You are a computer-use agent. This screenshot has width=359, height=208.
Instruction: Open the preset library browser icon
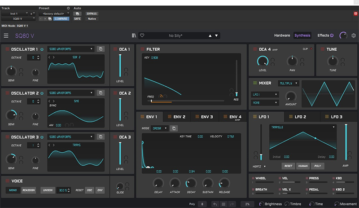pos(134,35)
